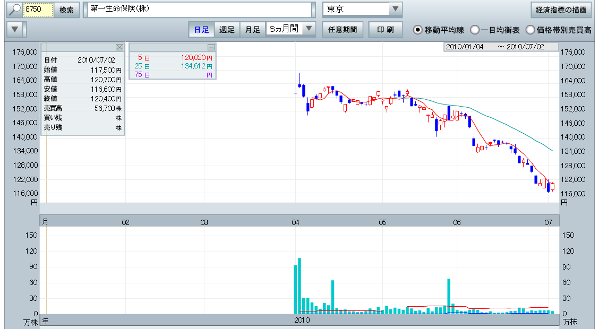Click the stock code input field 8750

pos(39,10)
